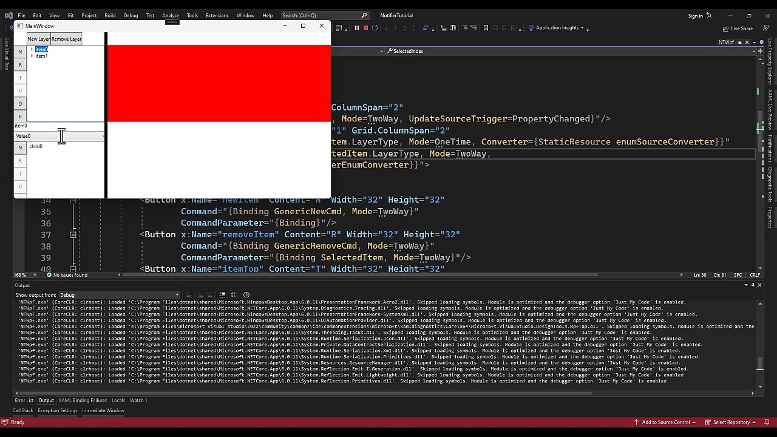Click the CRLF line ending indicator
Viewport: 777px width, 437px height.
coord(755,275)
